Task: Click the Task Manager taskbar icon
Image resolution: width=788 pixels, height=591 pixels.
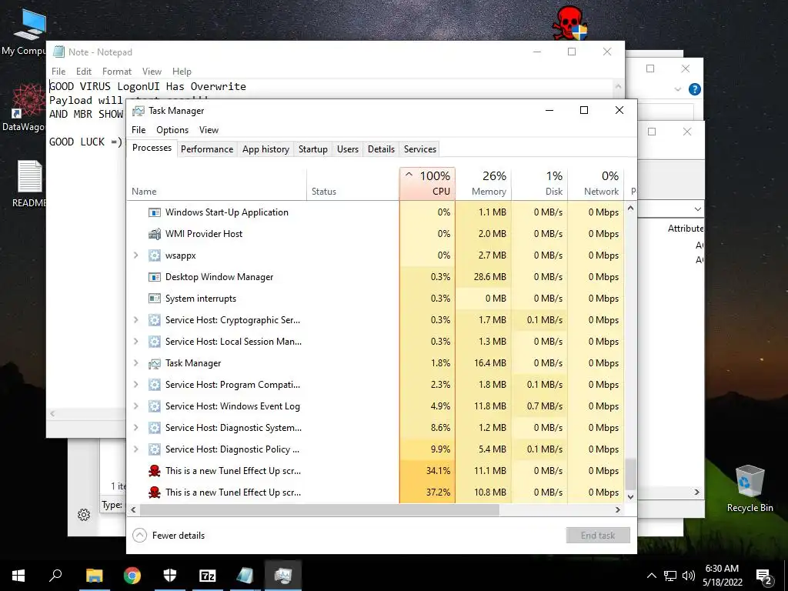Action: 283,576
